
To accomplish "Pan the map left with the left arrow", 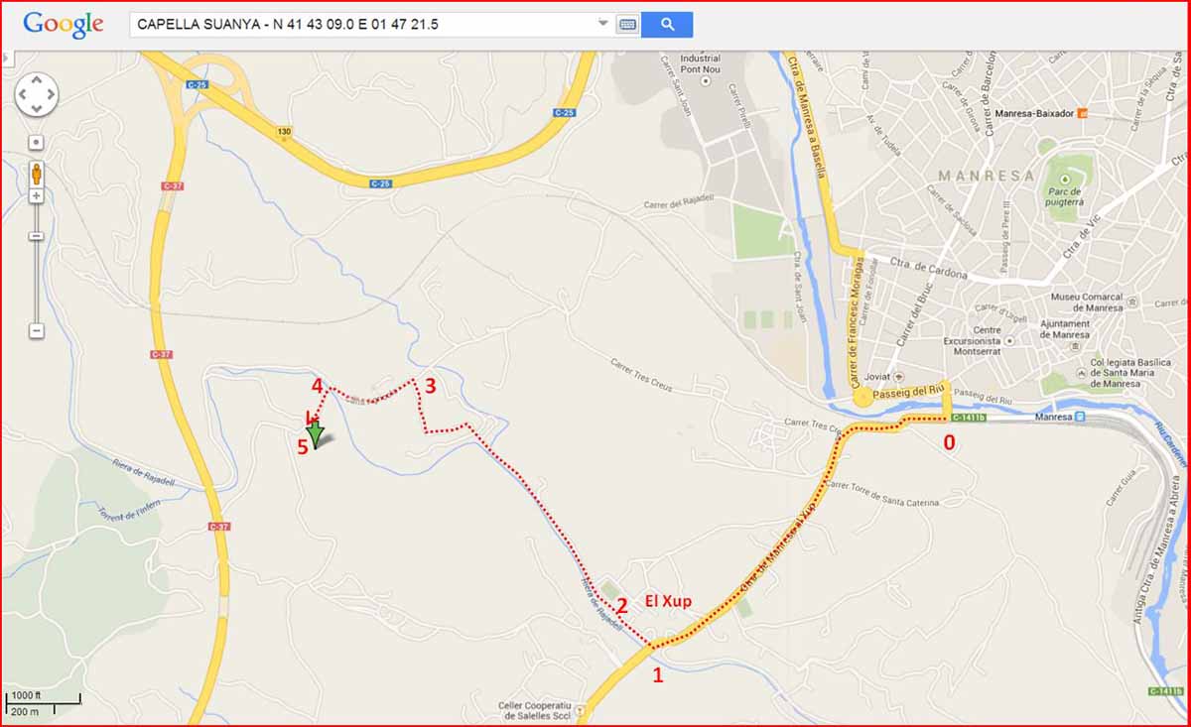I will [23, 95].
